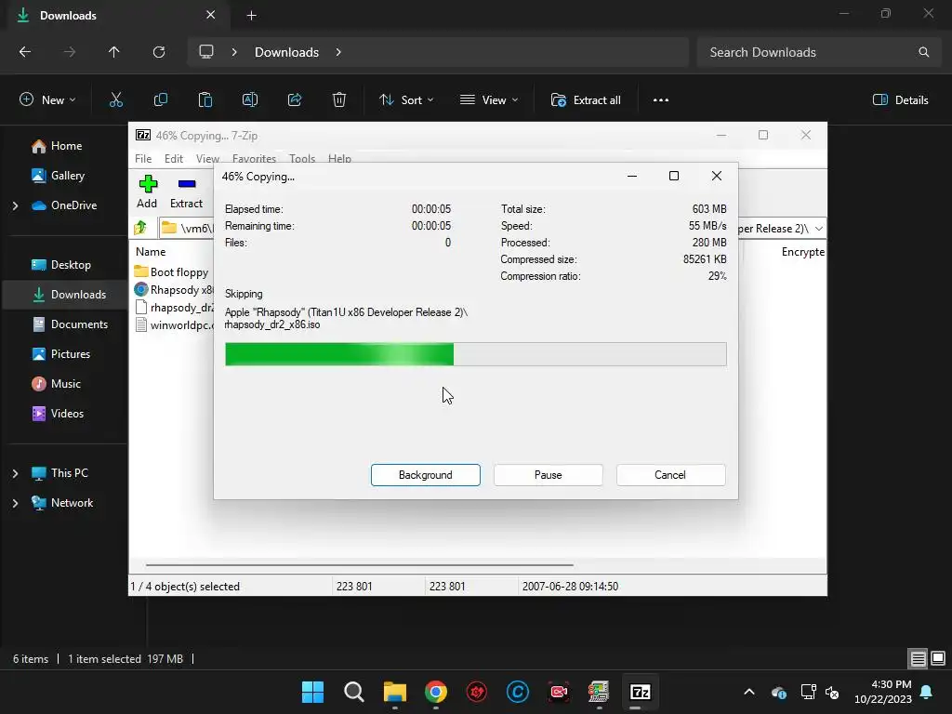Viewport: 952px width, 714px height.
Task: Open the 7-Zip File menu
Action: coord(143,158)
